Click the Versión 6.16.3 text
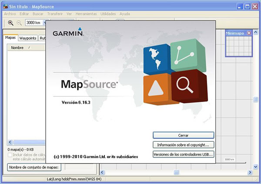The height and width of the screenshot is (184, 261). 76,102
